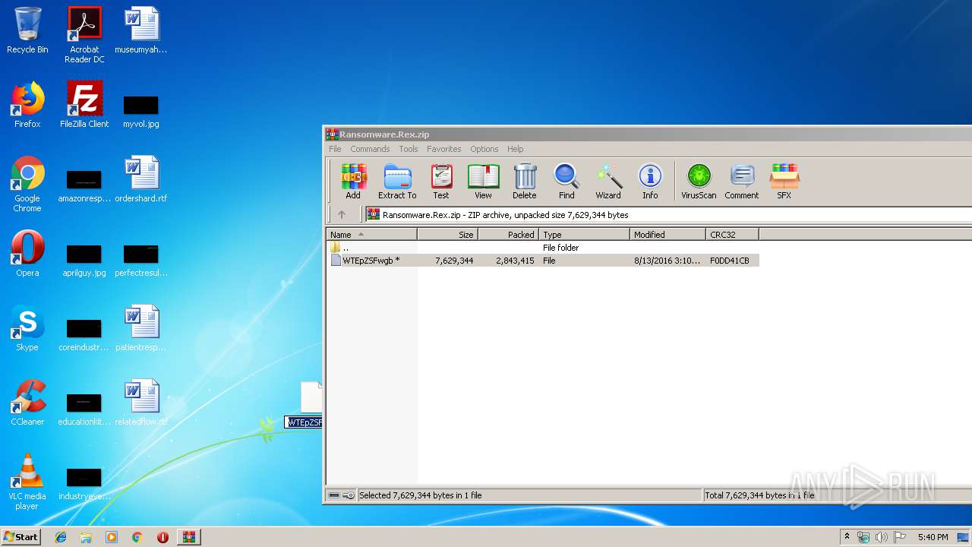Select Skype desktop shortcut
The height and width of the screenshot is (547, 972).
click(x=27, y=328)
